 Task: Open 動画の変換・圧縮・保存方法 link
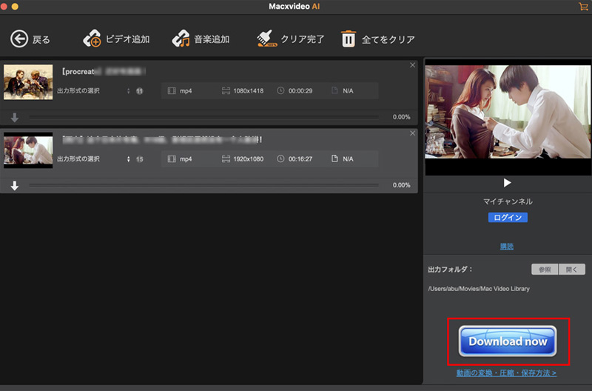[x=506, y=373]
